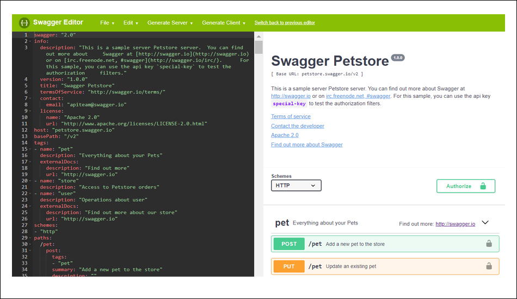The height and width of the screenshot is (299, 517).
Task: Open pet section's Find out more swagger.io link
Action: click(x=455, y=224)
